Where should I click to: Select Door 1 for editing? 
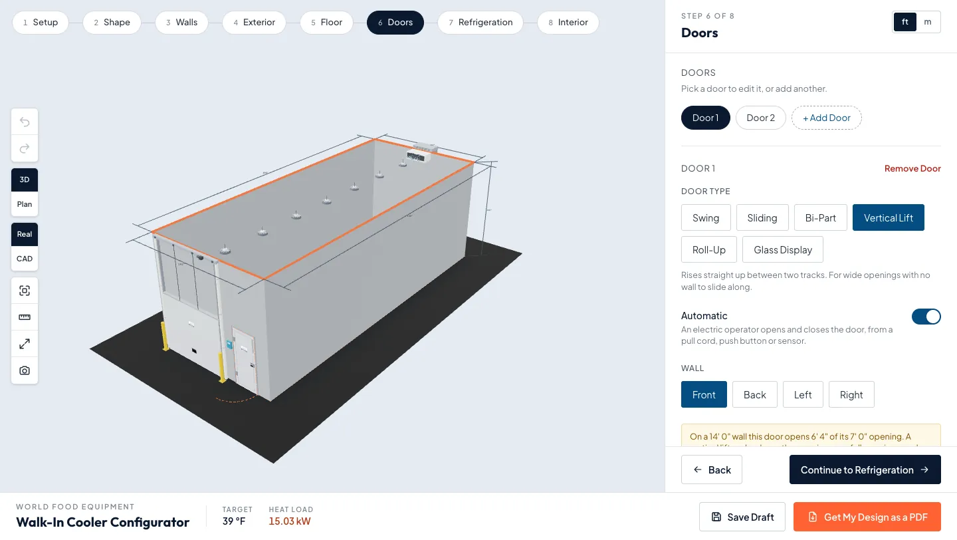coord(706,118)
